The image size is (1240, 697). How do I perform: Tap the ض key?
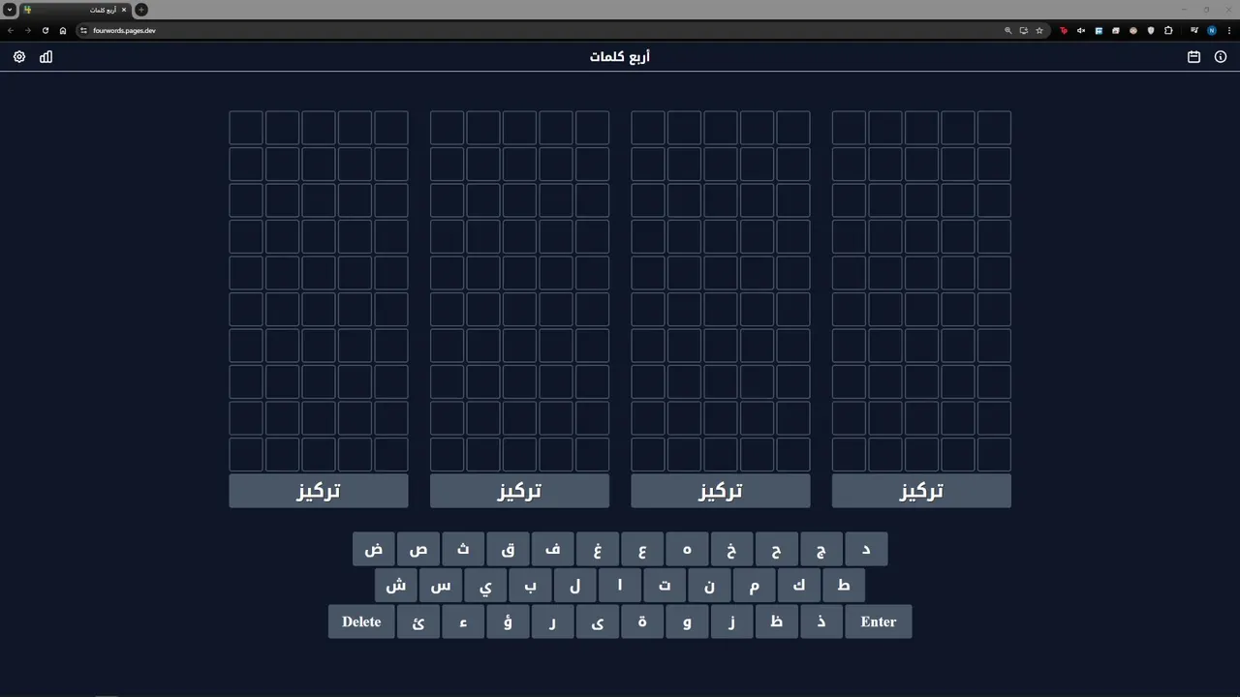pos(374,549)
